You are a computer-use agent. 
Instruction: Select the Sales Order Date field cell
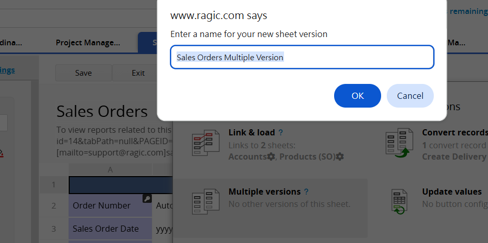pos(110,229)
